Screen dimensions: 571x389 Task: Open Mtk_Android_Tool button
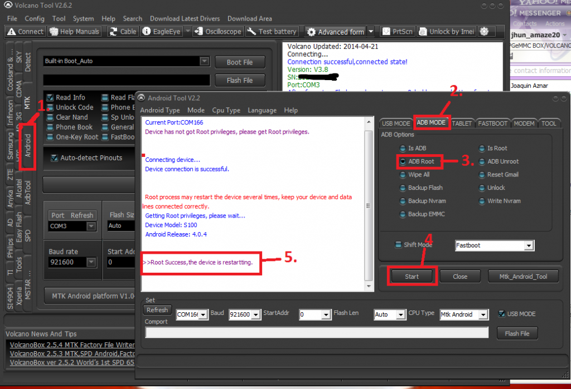523,277
